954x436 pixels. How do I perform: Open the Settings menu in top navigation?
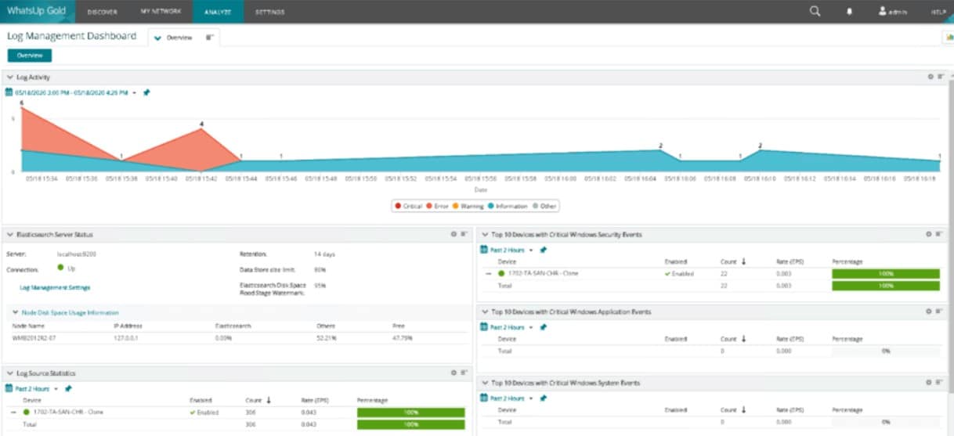[269, 12]
